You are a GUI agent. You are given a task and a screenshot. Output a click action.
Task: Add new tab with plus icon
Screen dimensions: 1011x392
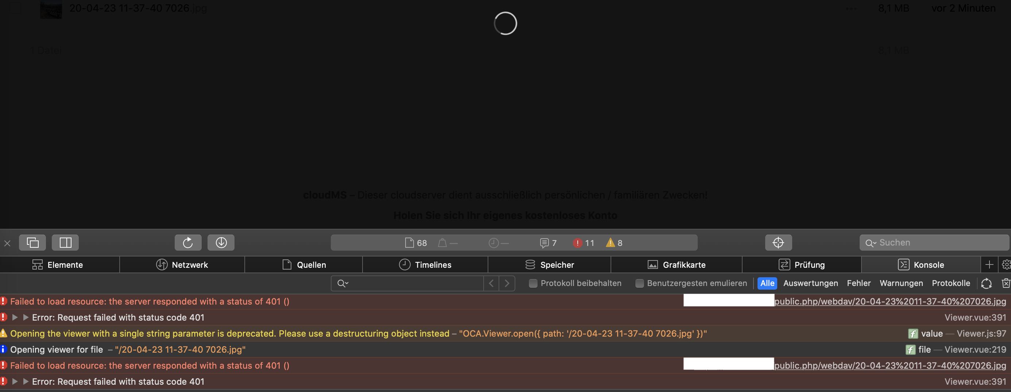coord(989,265)
